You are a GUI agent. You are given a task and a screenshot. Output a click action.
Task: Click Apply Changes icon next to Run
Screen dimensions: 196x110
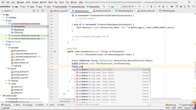pos(143,6)
